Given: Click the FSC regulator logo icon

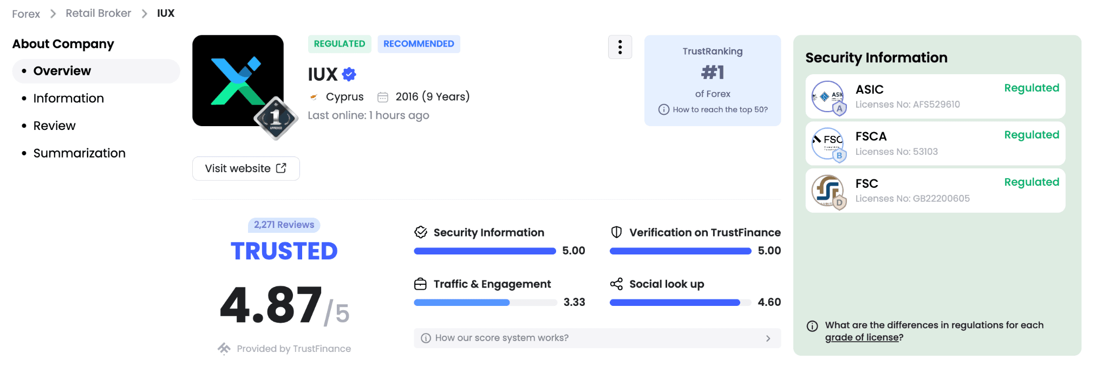Looking at the screenshot, I should click(827, 191).
